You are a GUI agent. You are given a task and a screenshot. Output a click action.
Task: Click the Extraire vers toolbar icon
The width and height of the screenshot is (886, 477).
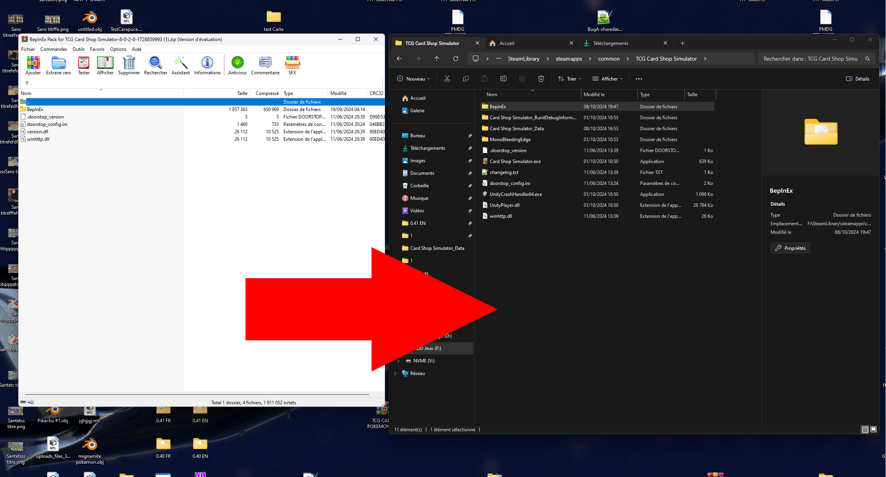pos(58,65)
